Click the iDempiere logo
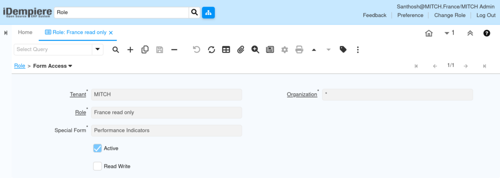 27,13
